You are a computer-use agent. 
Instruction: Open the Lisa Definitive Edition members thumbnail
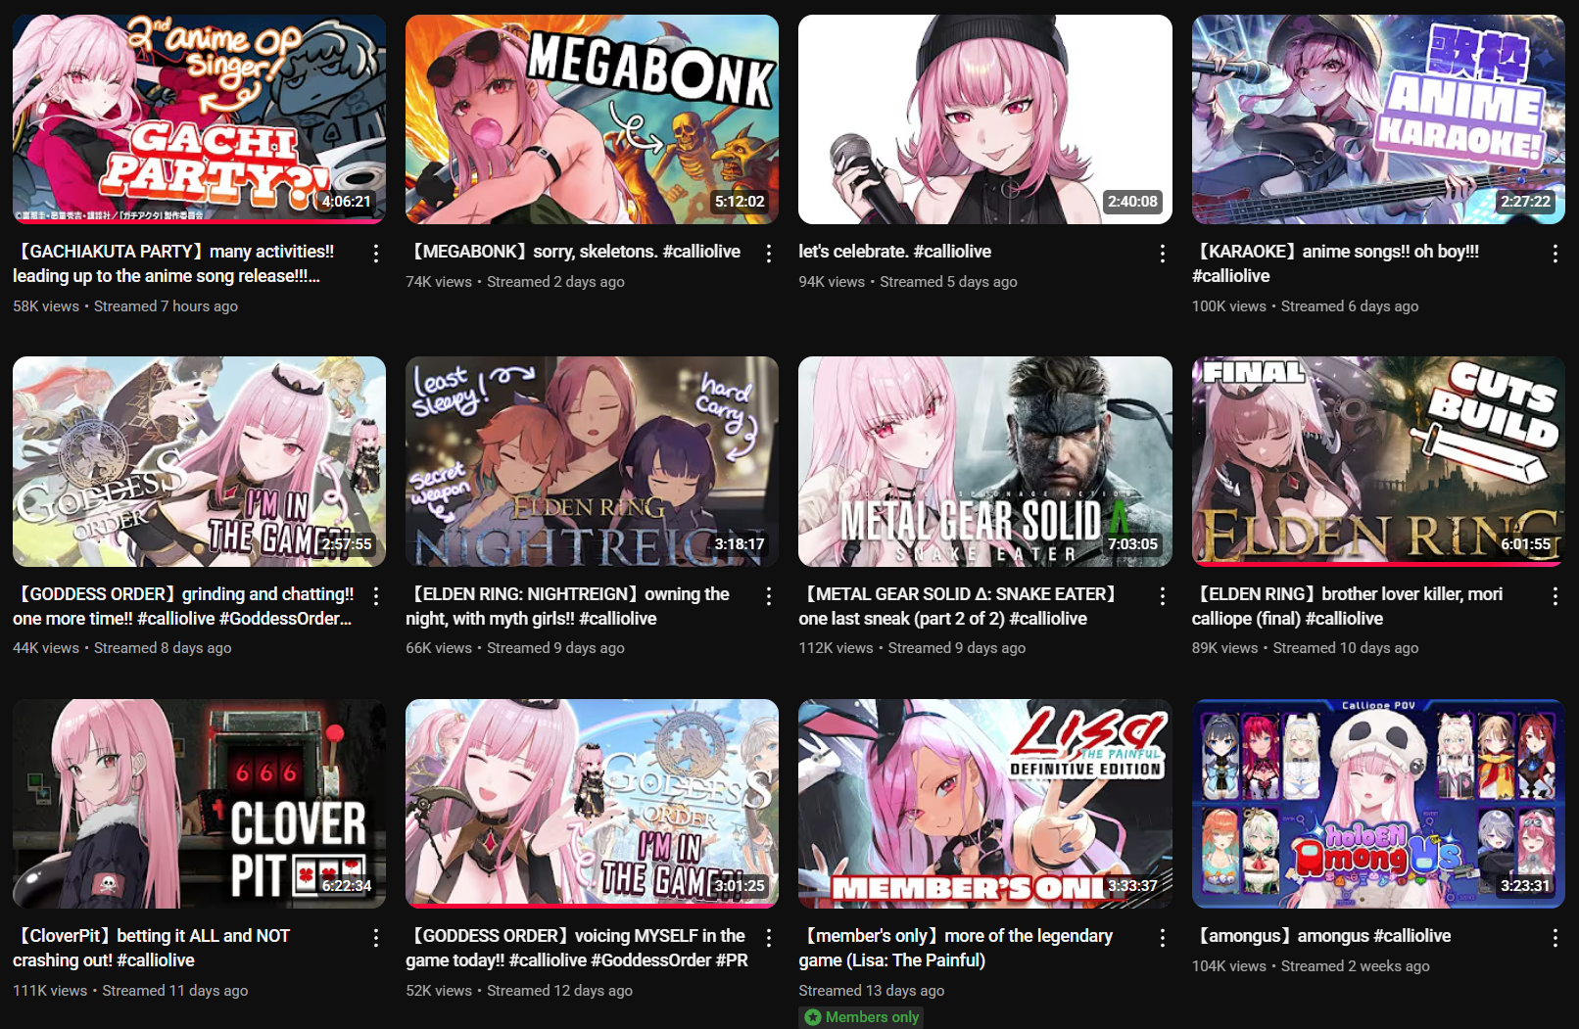985,804
